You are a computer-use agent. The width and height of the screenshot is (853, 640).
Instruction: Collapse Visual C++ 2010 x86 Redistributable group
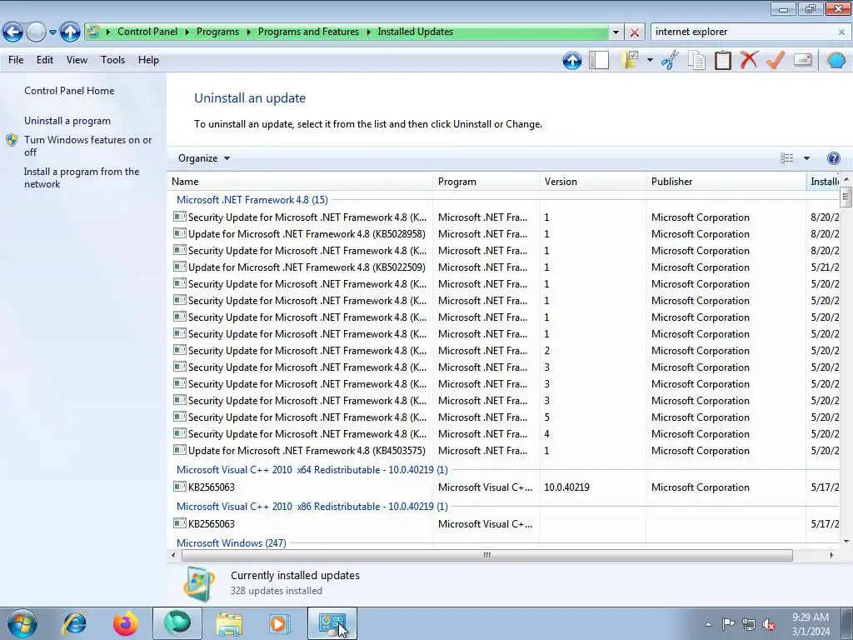(312, 506)
